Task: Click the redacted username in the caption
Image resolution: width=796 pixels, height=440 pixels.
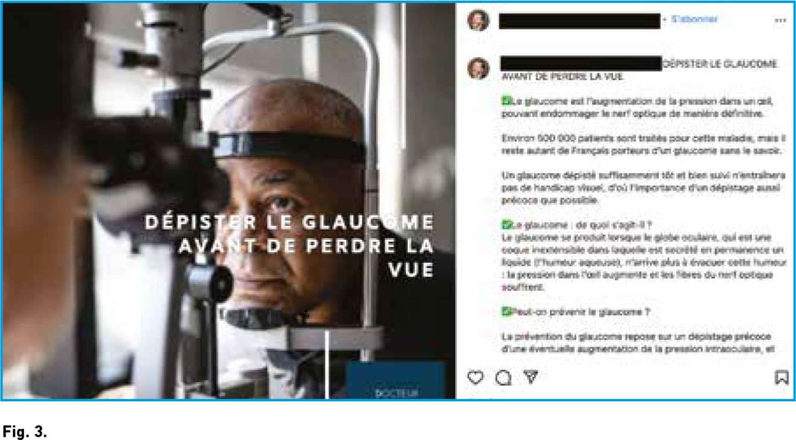Action: coord(581,63)
